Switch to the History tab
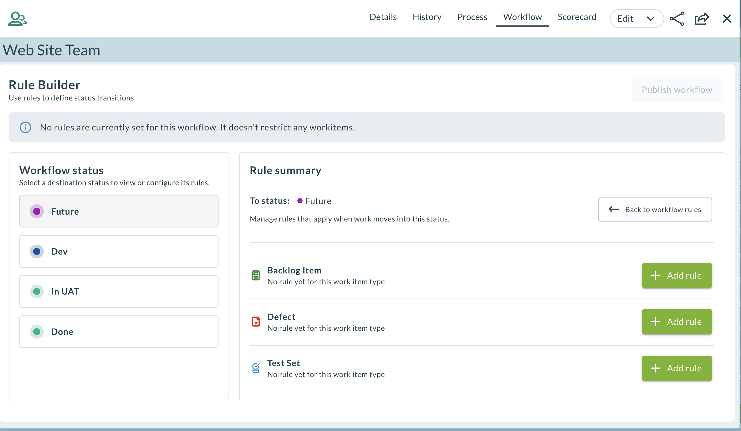The image size is (741, 431). (427, 17)
